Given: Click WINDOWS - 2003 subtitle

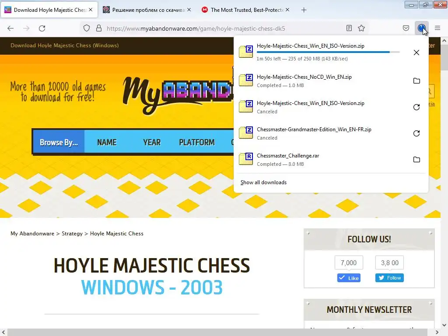Looking at the screenshot, I should coord(152,287).
